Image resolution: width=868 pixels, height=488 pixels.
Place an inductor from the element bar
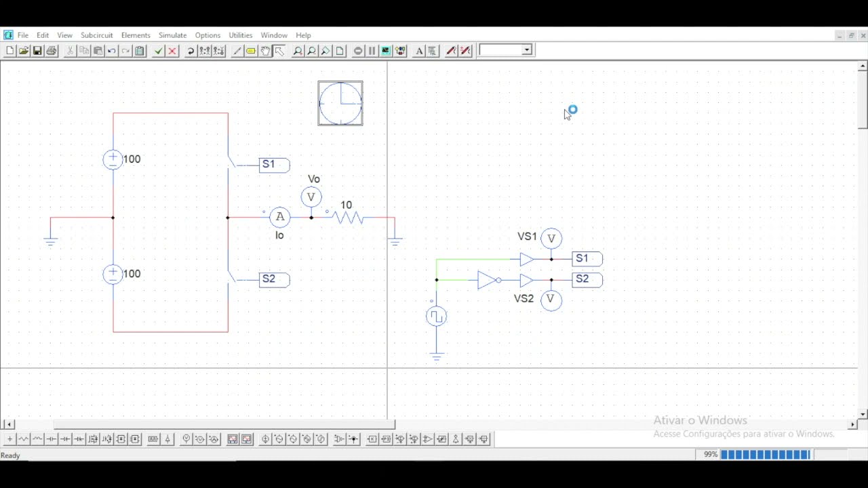pos(37,439)
